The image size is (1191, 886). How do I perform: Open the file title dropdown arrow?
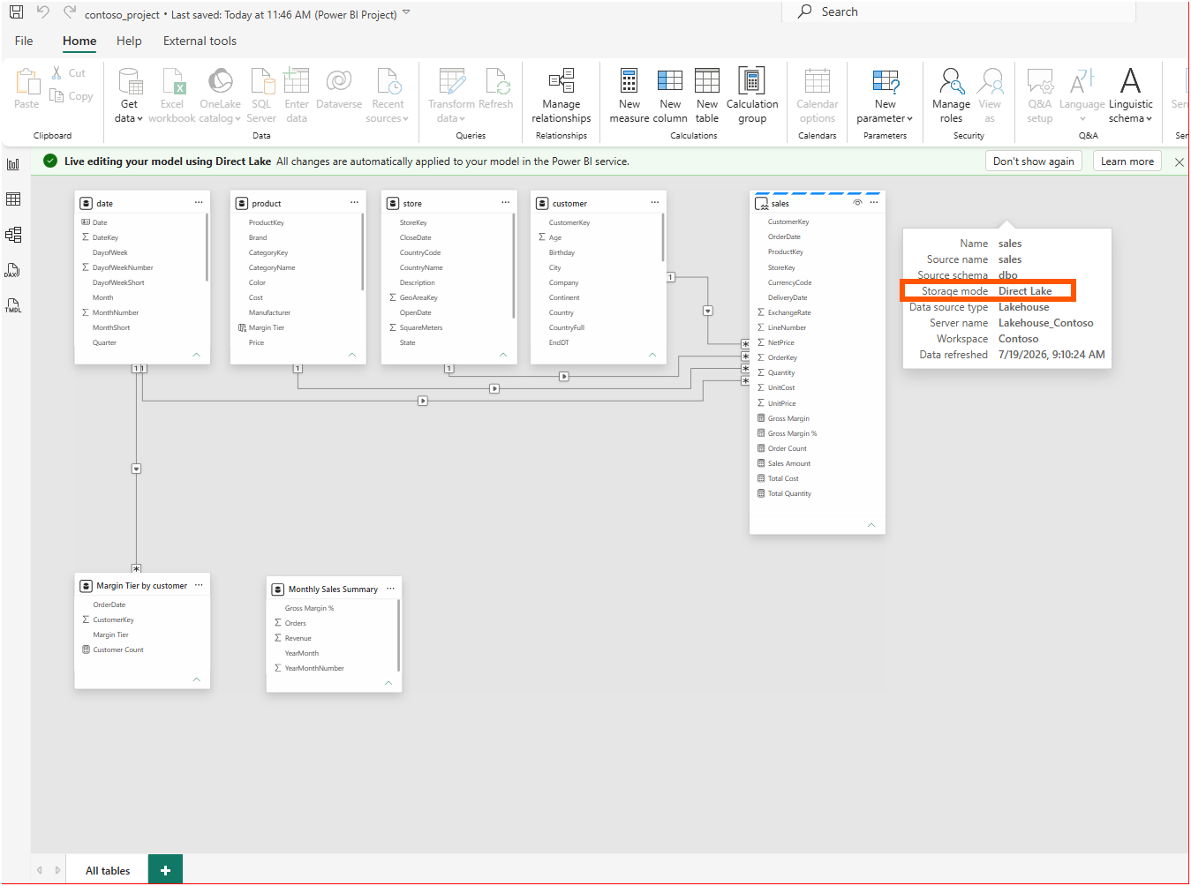[406, 12]
